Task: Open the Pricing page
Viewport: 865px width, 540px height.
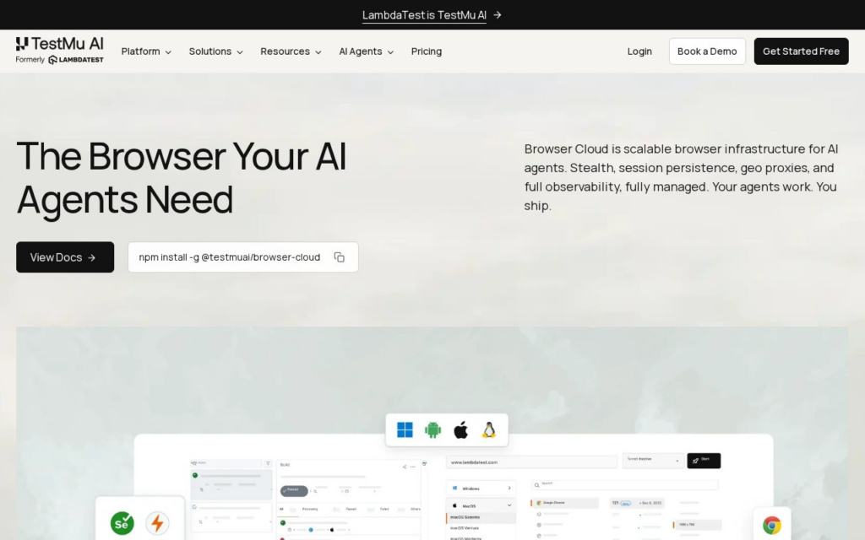Action: coord(427,51)
